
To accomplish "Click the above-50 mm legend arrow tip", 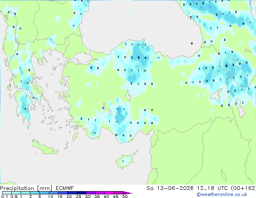I will pos(128,193).
